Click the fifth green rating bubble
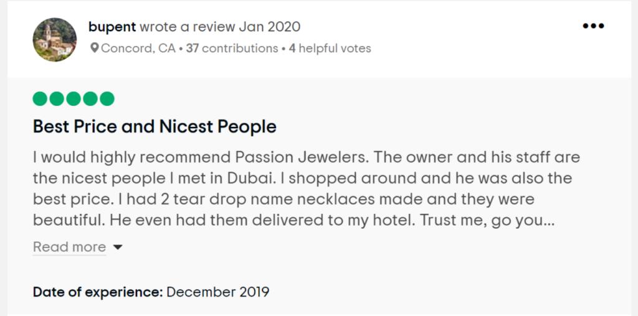This screenshot has width=638, height=316. pos(107,98)
